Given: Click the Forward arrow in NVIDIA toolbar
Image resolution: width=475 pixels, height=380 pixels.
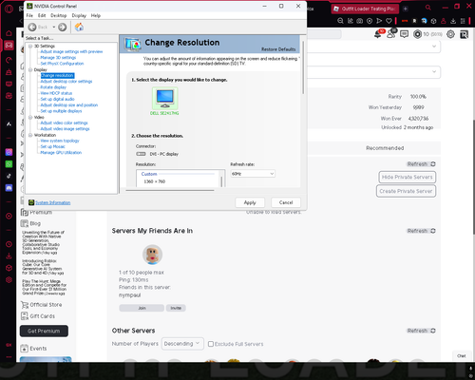Looking at the screenshot, I should point(63,28).
